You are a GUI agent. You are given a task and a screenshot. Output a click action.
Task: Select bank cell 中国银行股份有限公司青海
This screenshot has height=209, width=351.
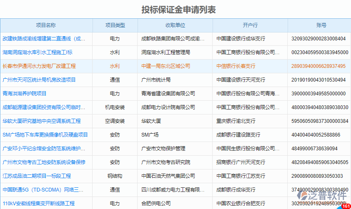248,93
